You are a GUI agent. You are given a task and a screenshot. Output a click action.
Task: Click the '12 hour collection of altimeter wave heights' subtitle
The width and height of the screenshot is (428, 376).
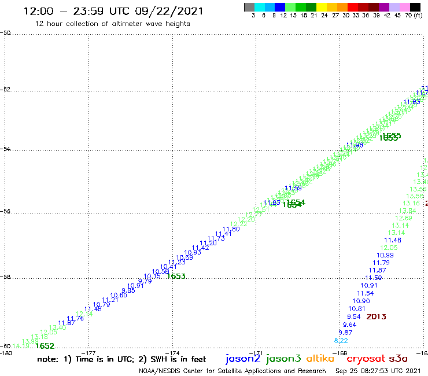tap(112, 24)
